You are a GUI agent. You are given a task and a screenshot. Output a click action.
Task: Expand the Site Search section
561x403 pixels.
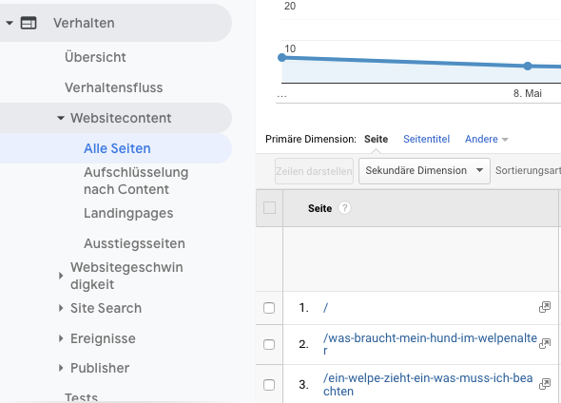pyautogui.click(x=61, y=308)
